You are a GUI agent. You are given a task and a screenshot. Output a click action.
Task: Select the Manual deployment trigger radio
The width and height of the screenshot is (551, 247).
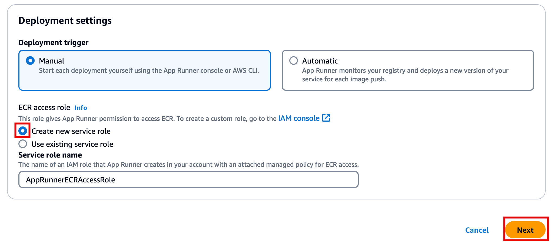(x=30, y=61)
